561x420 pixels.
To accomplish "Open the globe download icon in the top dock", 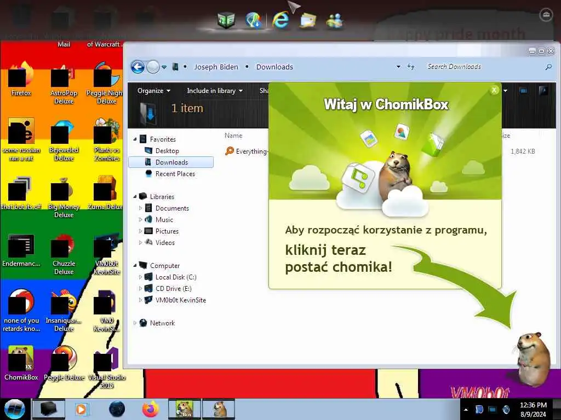I will click(x=254, y=19).
